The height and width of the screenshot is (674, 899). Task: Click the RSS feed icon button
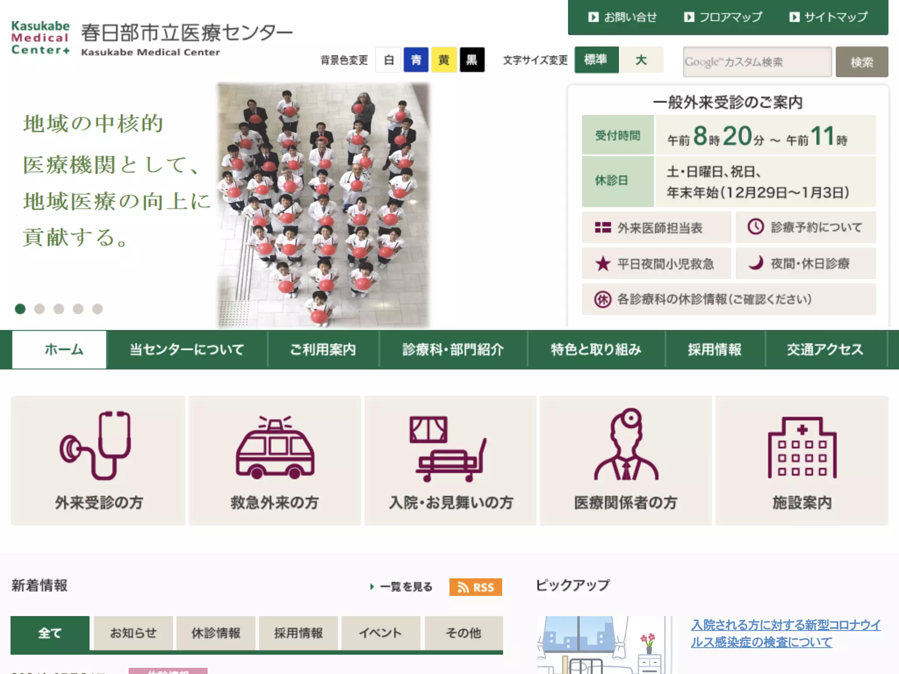(x=475, y=587)
